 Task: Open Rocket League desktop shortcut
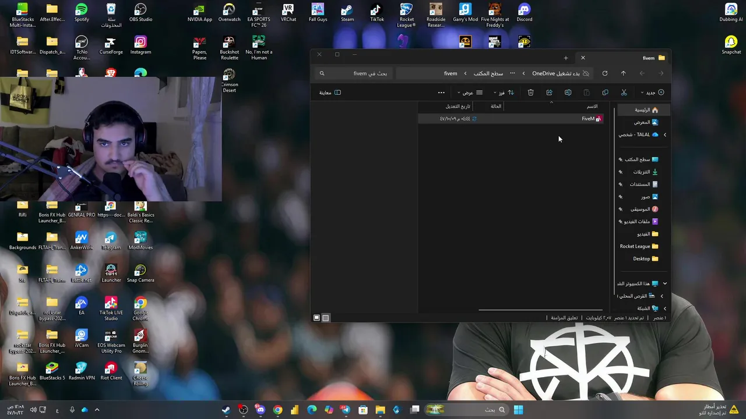(x=406, y=15)
